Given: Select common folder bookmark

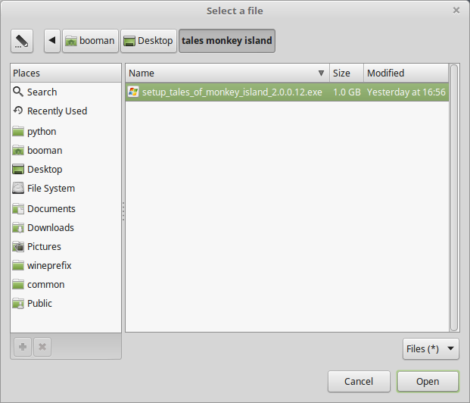Looking at the screenshot, I should [x=66, y=284].
